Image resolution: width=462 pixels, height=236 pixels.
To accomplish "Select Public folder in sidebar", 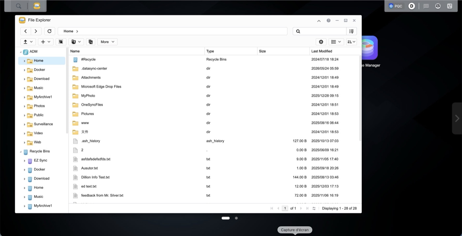I will tap(39, 115).
